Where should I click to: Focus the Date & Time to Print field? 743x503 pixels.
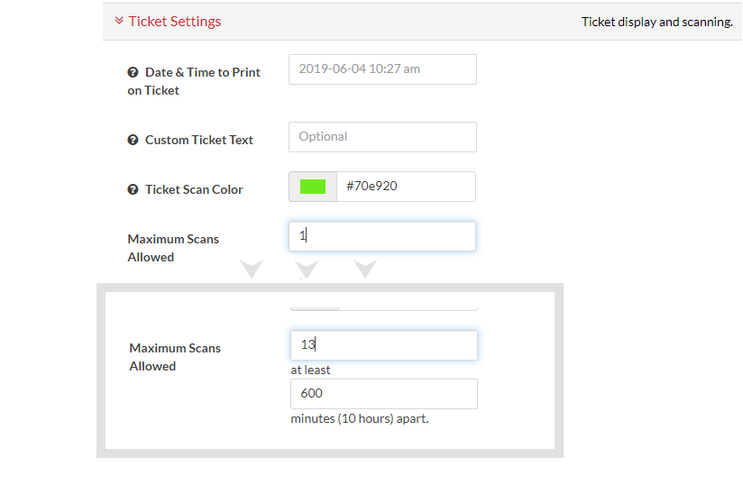click(382, 69)
